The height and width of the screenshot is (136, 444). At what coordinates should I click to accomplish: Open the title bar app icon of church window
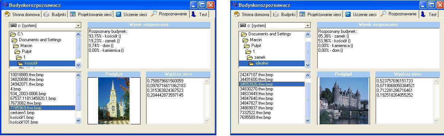click(4, 5)
